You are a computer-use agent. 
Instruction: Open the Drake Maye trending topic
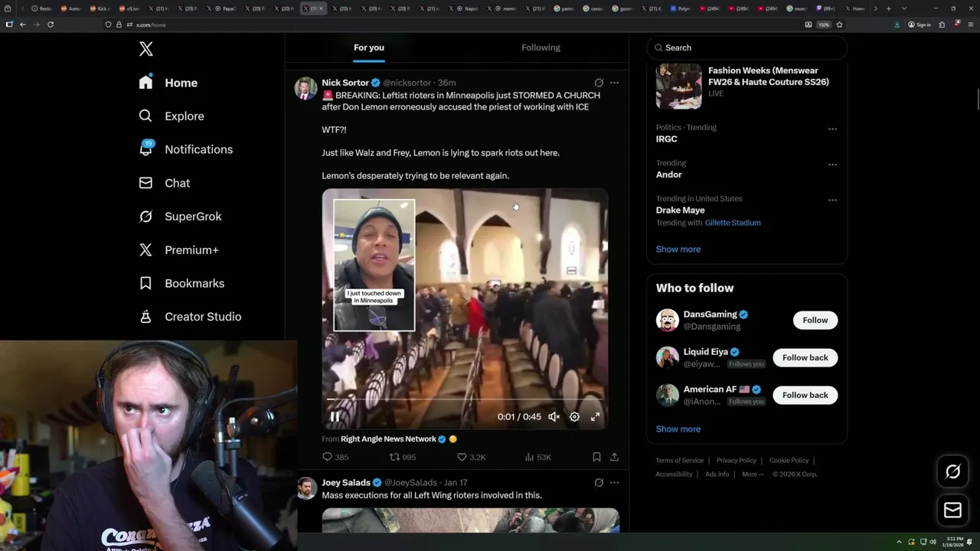click(680, 210)
